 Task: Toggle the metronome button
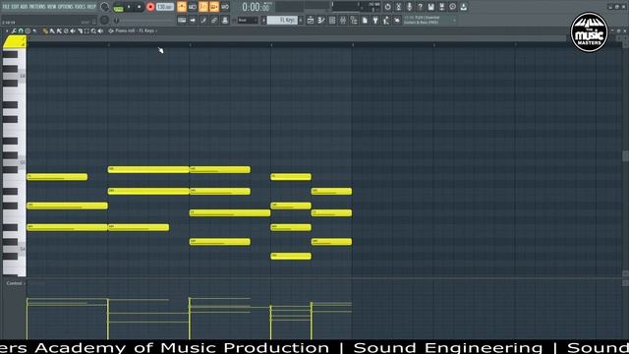182,7
